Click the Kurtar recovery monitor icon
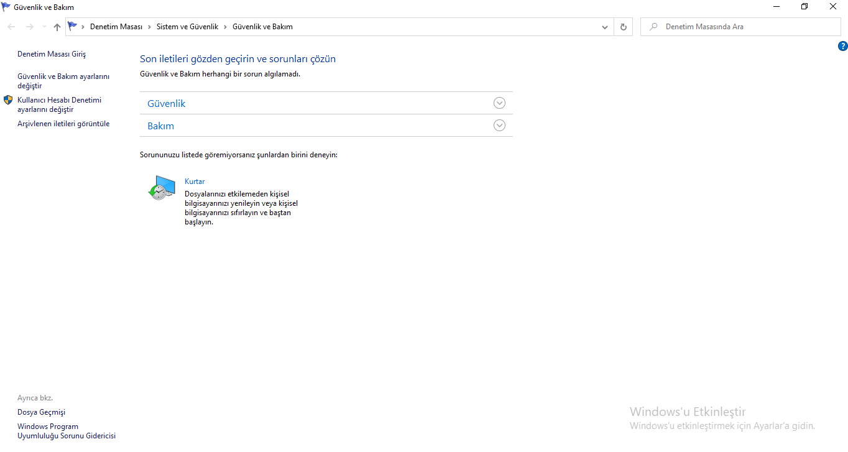848x452 pixels. click(x=162, y=187)
